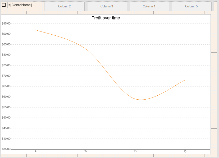The width and height of the screenshot is (219, 158).
Task: Click the $75.00 axis label
Action: click(6, 65)
